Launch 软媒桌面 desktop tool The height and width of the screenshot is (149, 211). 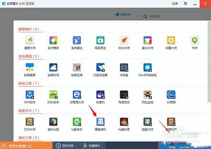(x=30, y=70)
